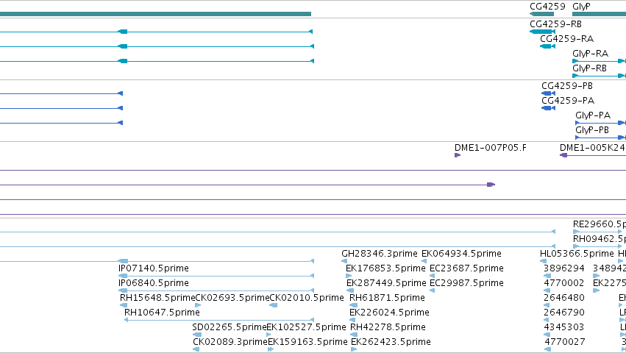Image resolution: width=626 pixels, height=353 pixels.
Task: Select the CG4259 gene label
Action: pyautogui.click(x=547, y=7)
